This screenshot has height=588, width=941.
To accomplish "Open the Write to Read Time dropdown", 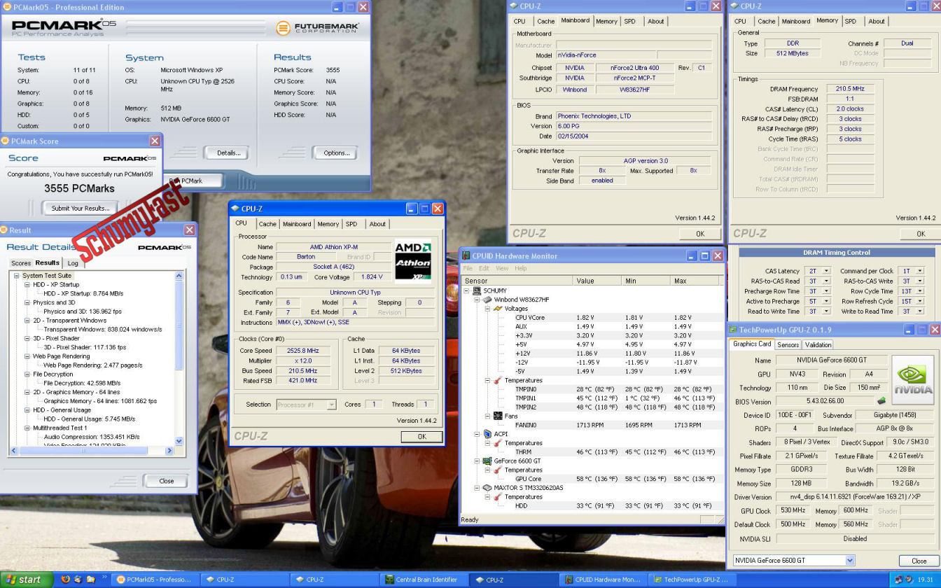I will pyautogui.click(x=920, y=311).
